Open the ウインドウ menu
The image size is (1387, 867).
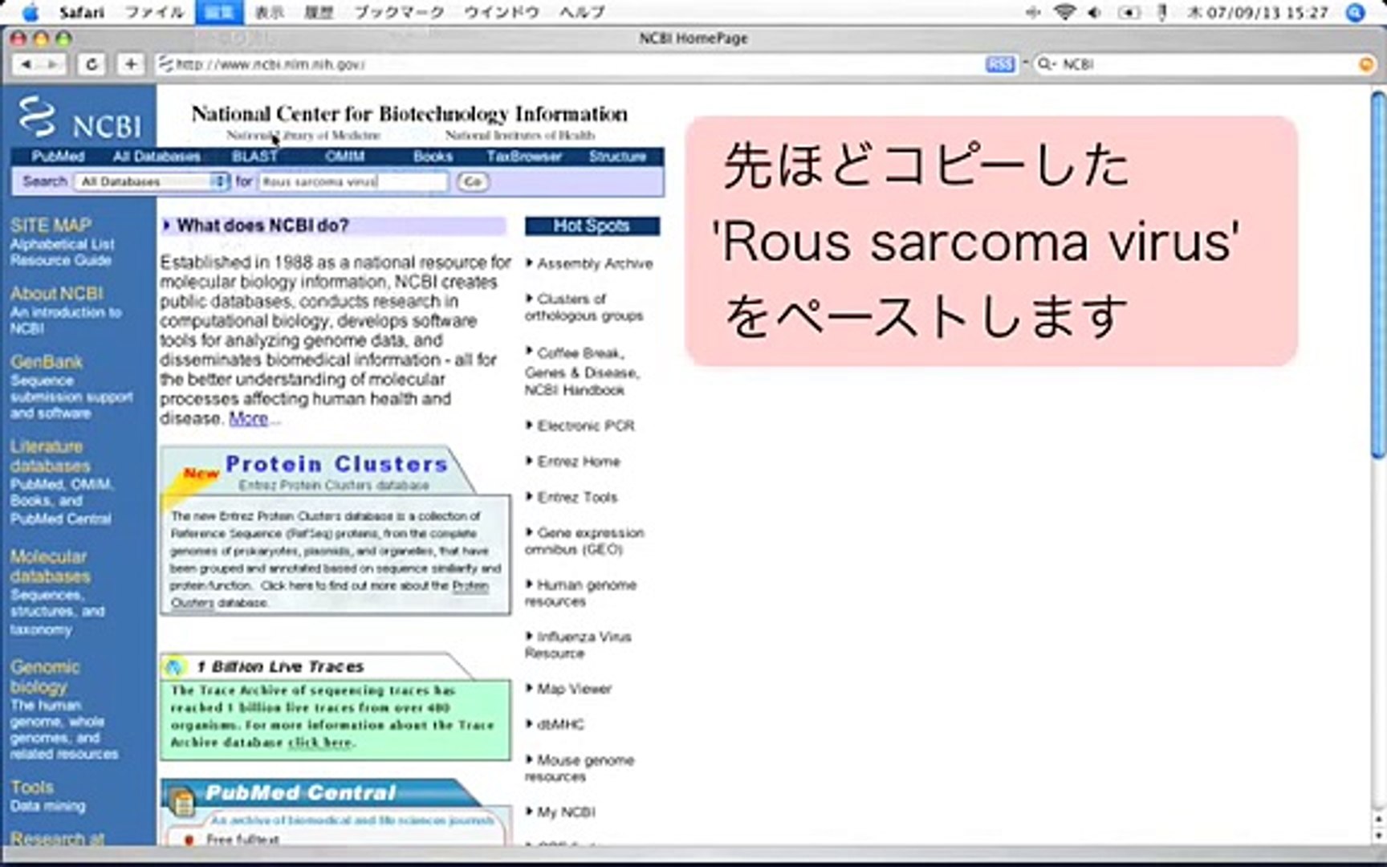coord(502,12)
